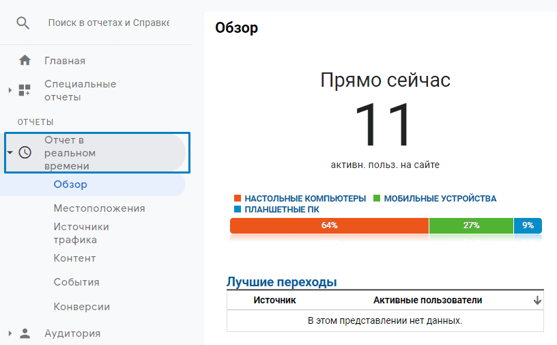Type in the report search field
557x345 pixels.
pyautogui.click(x=108, y=23)
